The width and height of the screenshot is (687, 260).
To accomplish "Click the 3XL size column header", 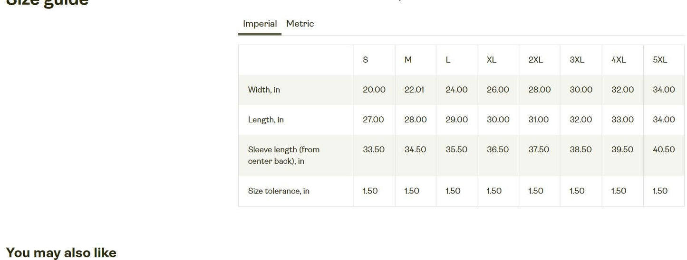I will 577,60.
